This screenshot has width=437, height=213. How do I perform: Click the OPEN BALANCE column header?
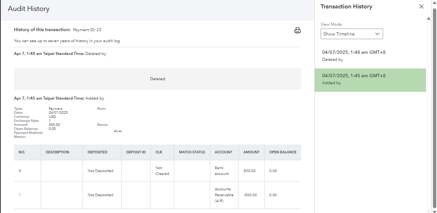[283, 152]
